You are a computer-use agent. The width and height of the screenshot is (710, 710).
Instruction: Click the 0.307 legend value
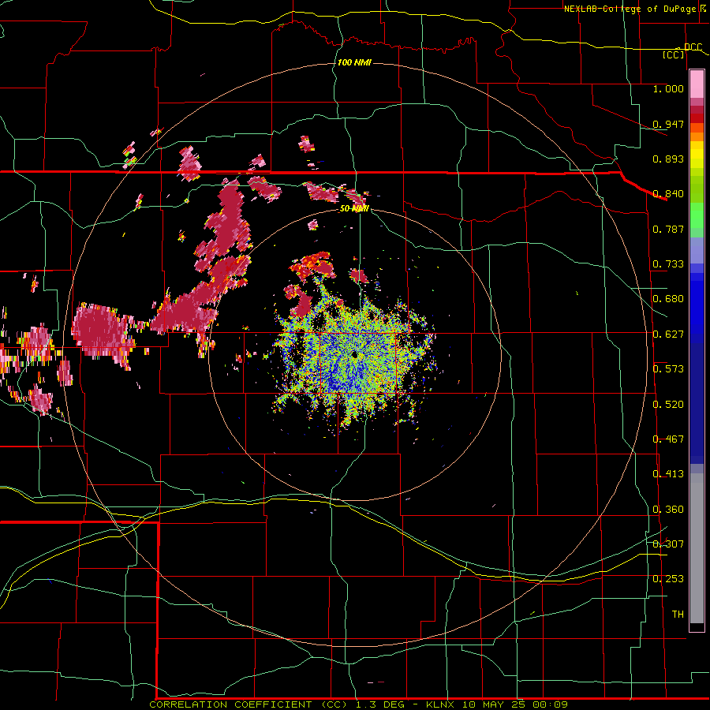[x=668, y=544]
